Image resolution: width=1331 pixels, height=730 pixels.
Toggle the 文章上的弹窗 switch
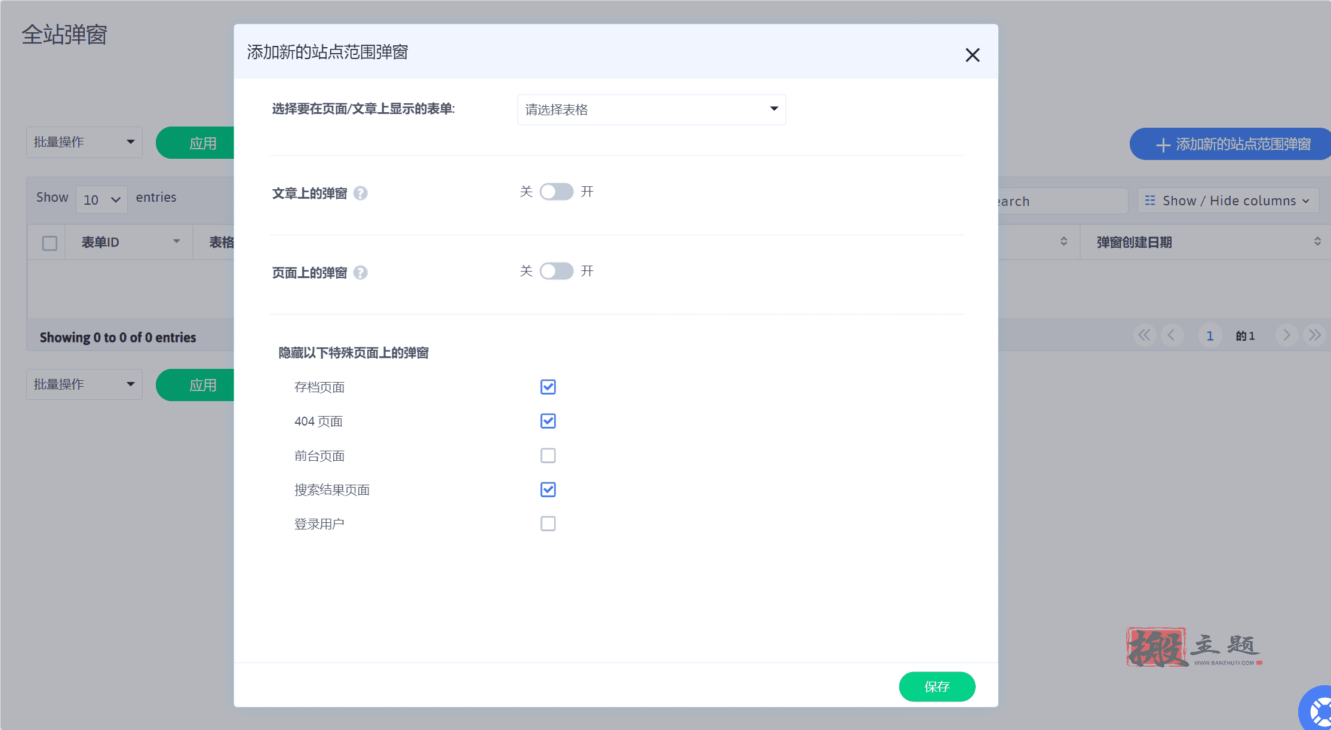[x=557, y=192]
